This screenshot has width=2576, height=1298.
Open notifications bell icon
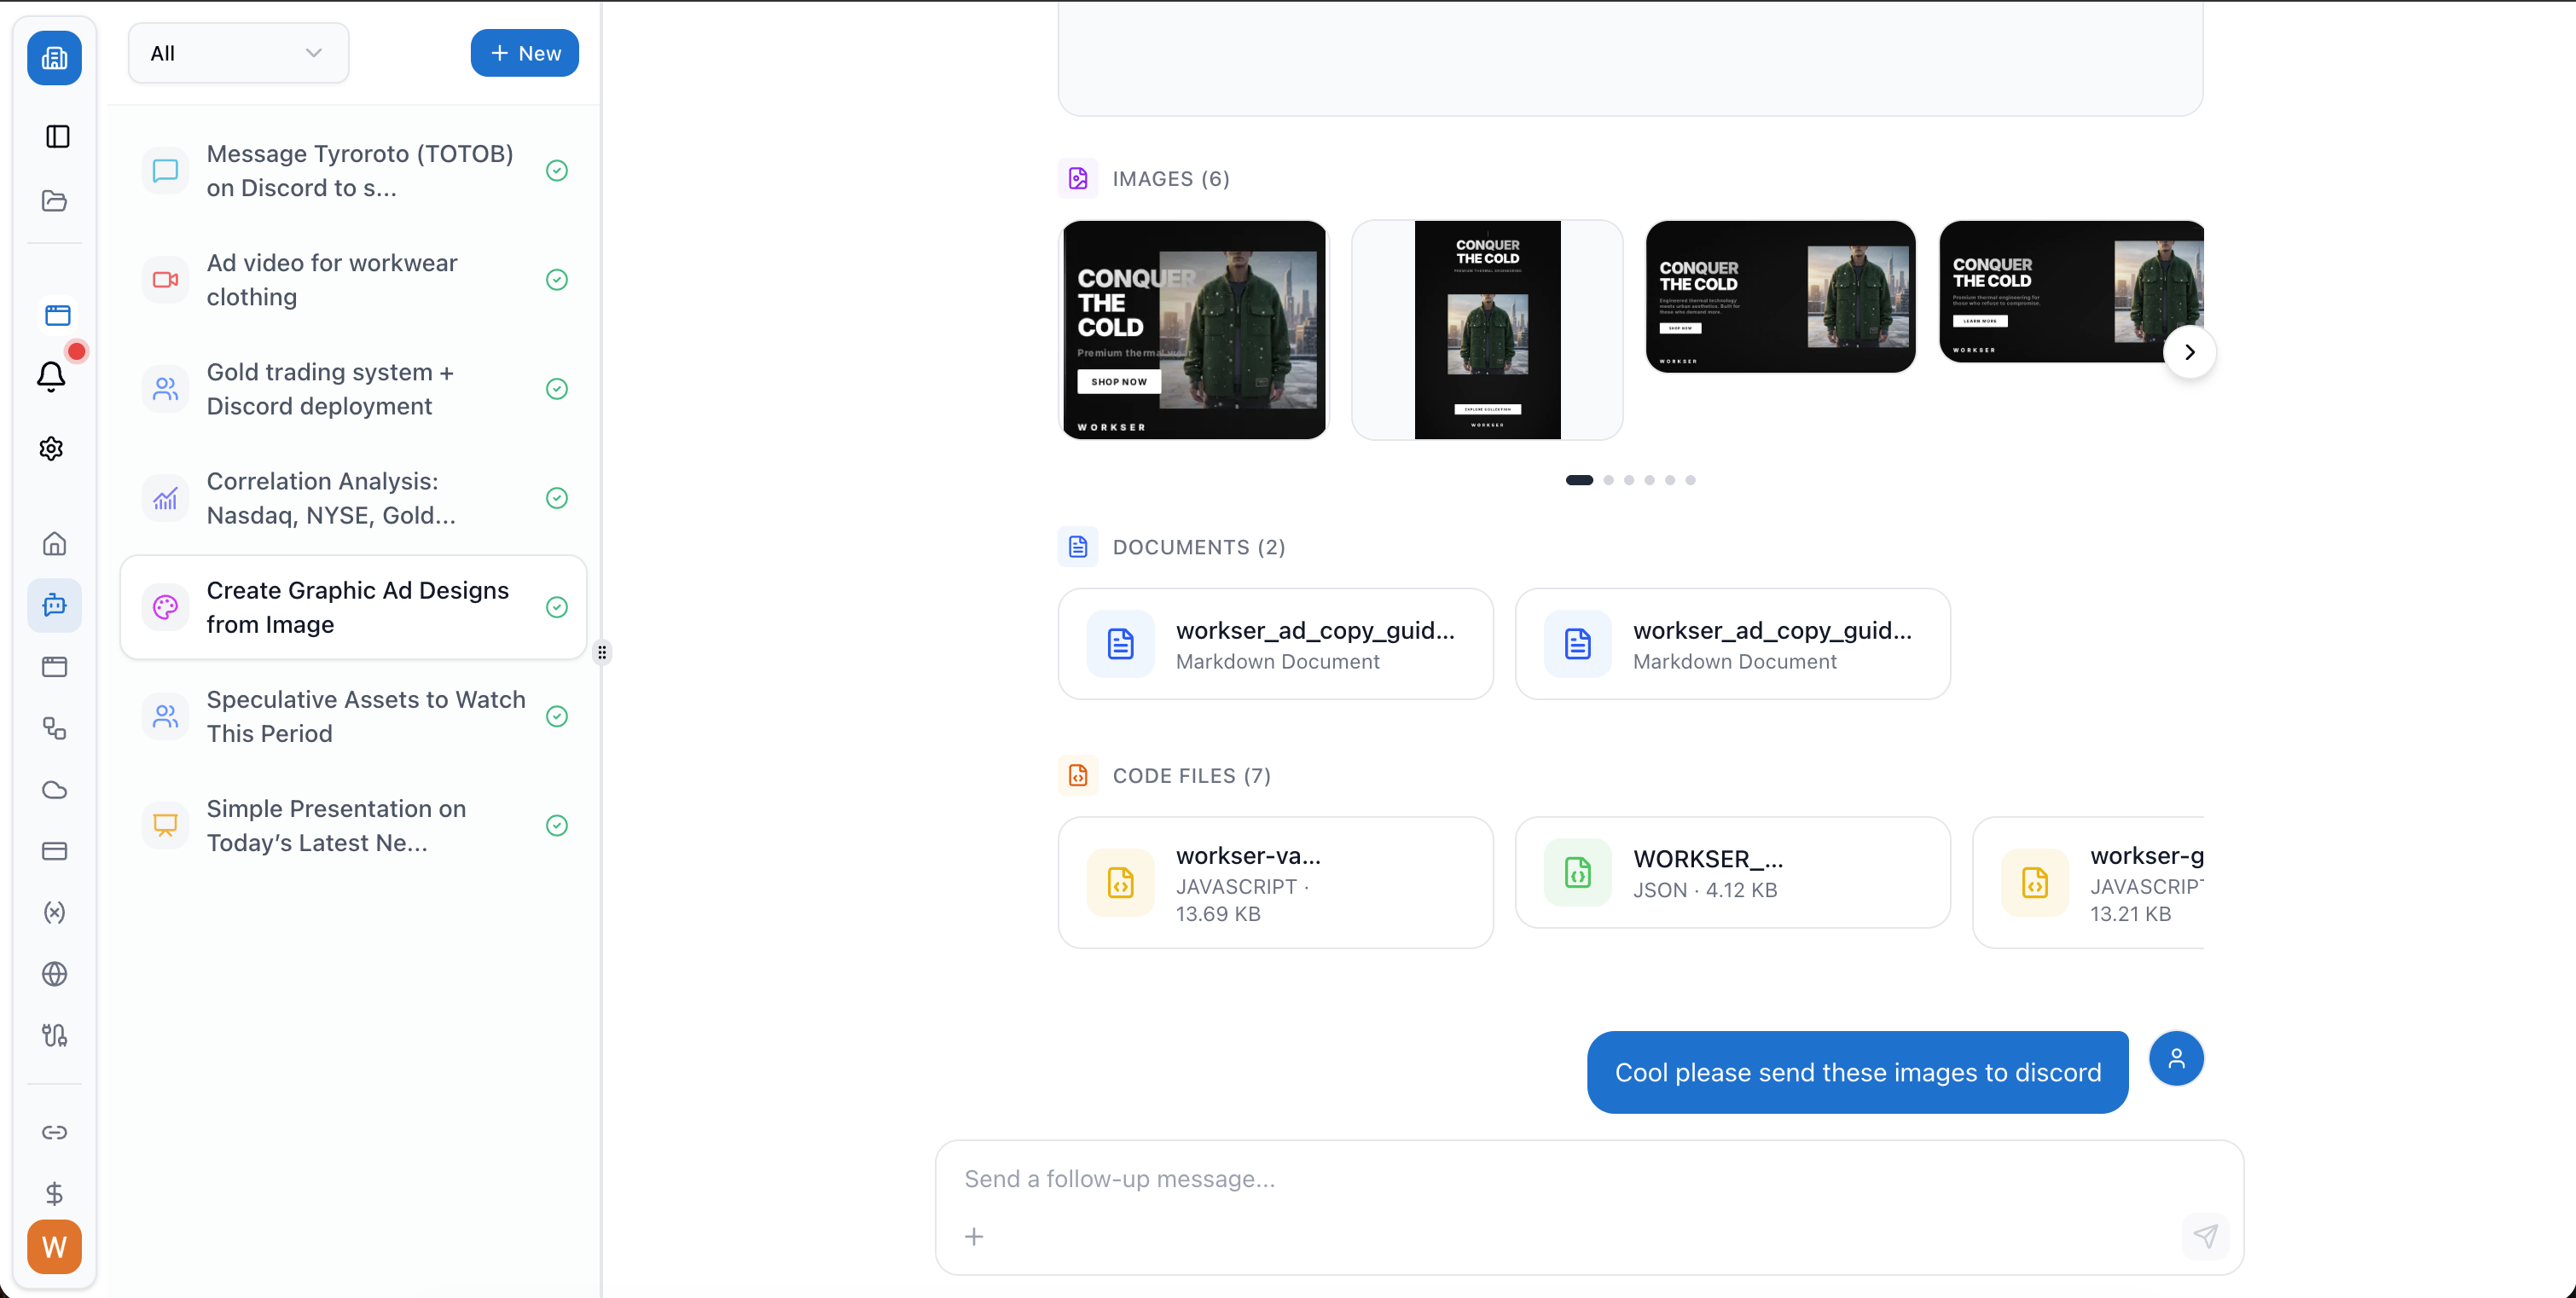(51, 377)
